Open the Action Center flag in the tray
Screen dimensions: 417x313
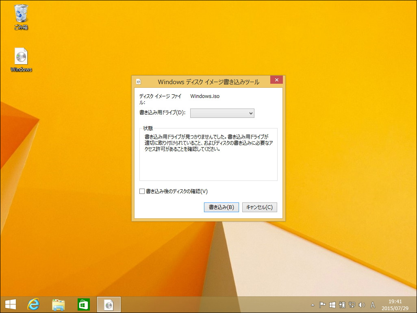click(x=322, y=304)
